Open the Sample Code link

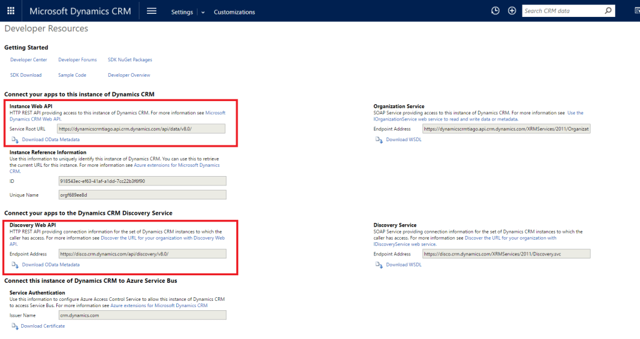click(x=72, y=75)
